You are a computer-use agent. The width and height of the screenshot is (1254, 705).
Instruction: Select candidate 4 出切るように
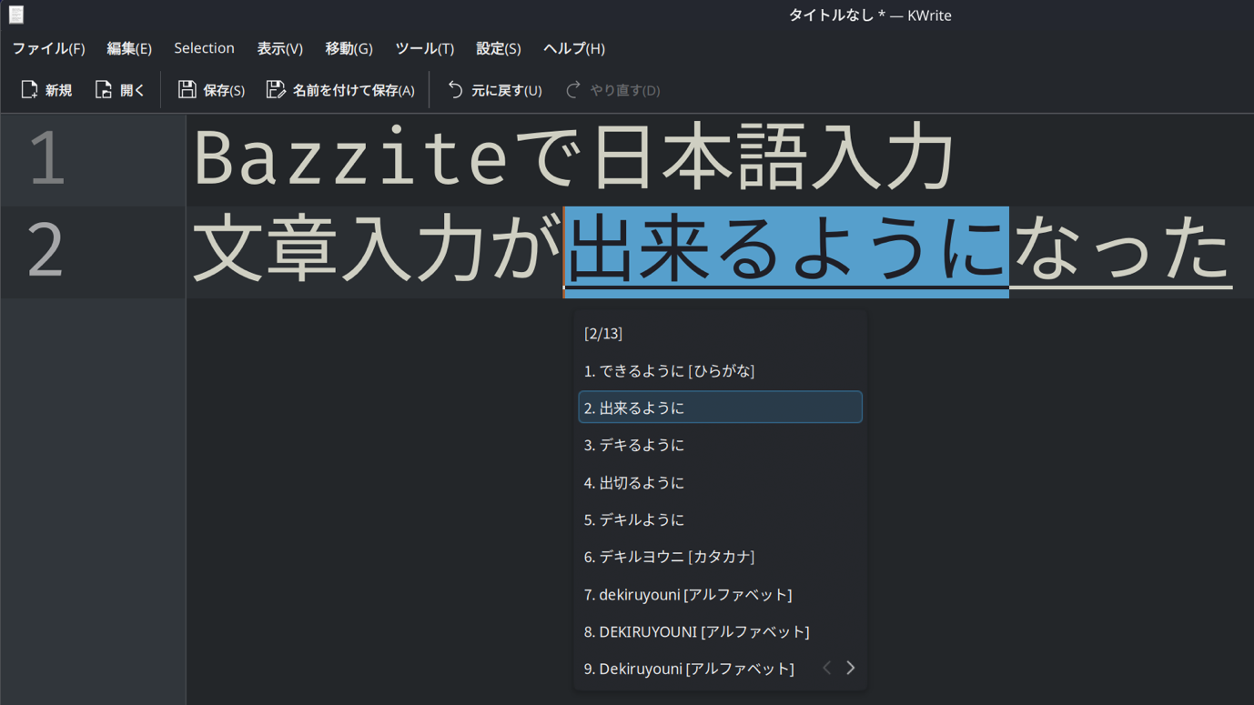point(720,482)
